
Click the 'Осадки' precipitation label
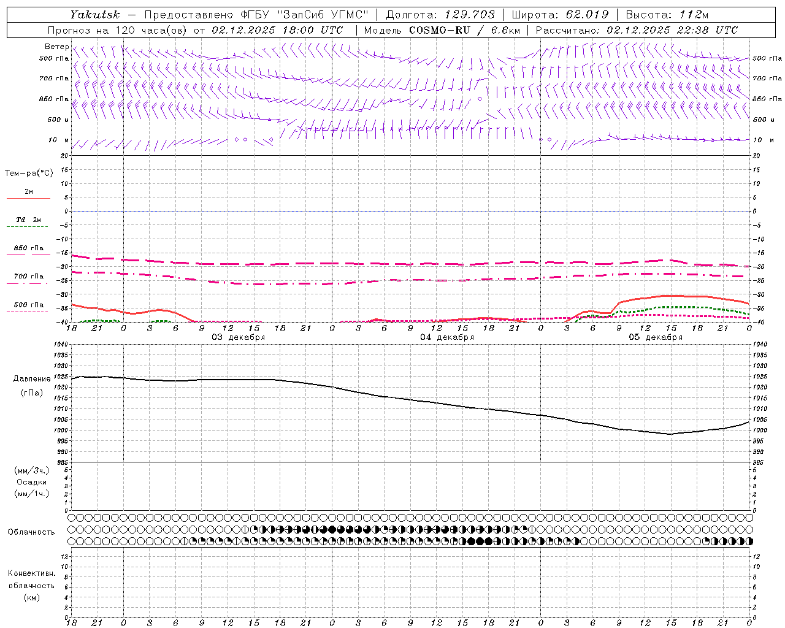click(x=31, y=482)
